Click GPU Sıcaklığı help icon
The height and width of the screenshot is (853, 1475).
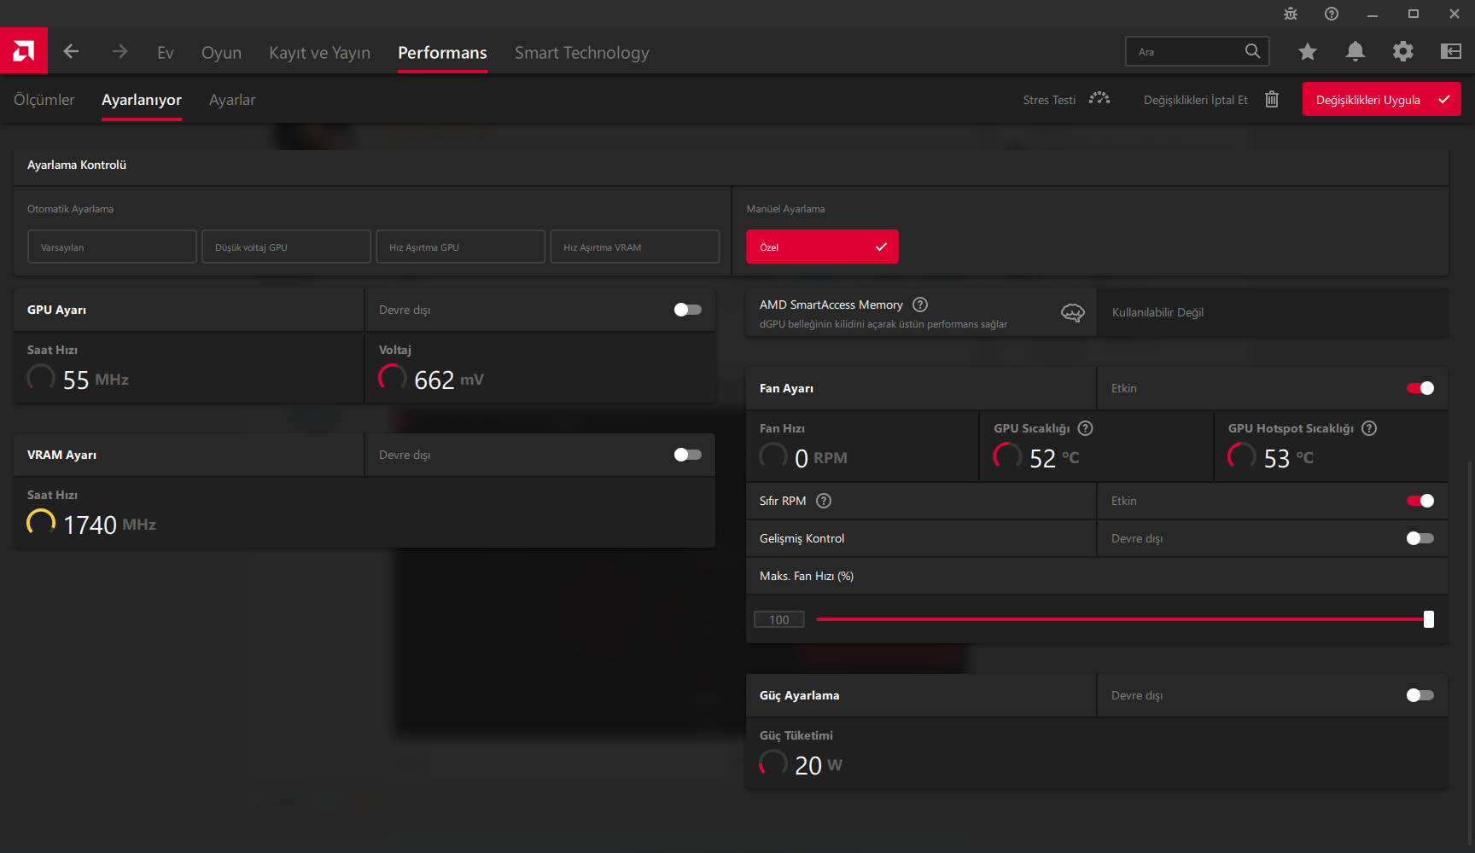(1085, 428)
